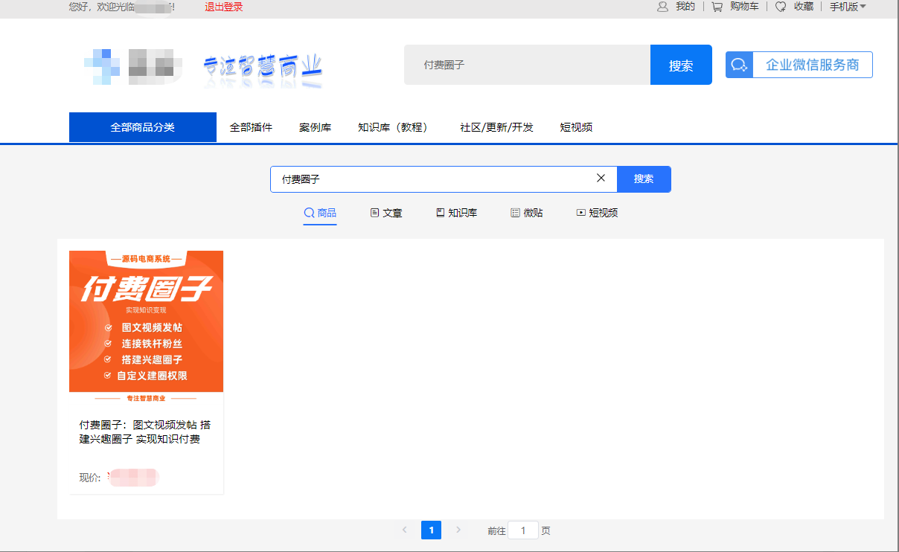Click the page number jump input field

pyautogui.click(x=523, y=530)
